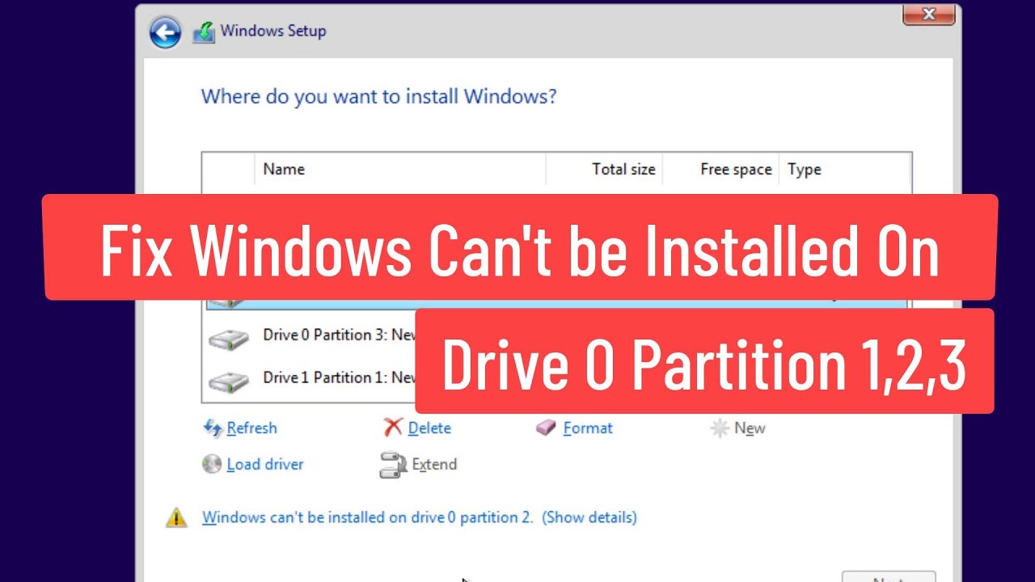Select the Drive 0 Partition 3 disk icon
Image resolution: width=1035 pixels, height=582 pixels.
pos(229,339)
